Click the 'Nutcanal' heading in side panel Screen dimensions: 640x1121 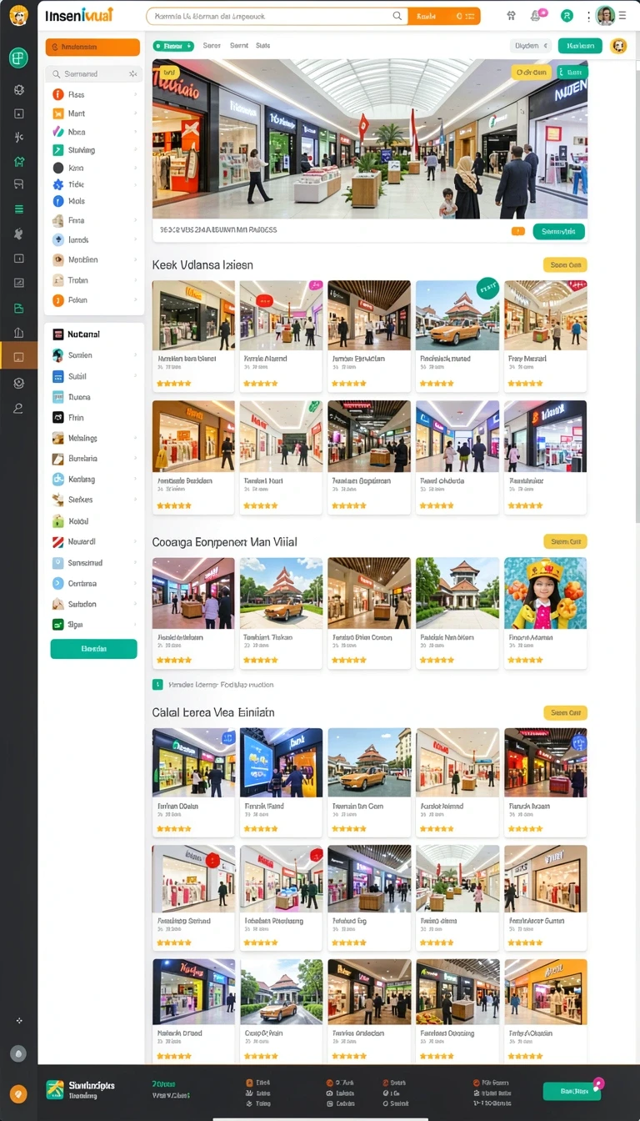click(84, 334)
